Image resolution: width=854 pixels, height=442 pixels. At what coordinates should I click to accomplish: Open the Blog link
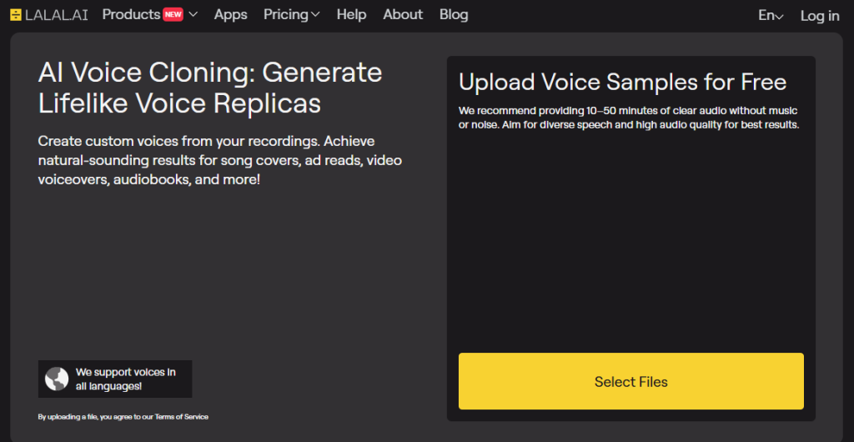click(x=454, y=15)
